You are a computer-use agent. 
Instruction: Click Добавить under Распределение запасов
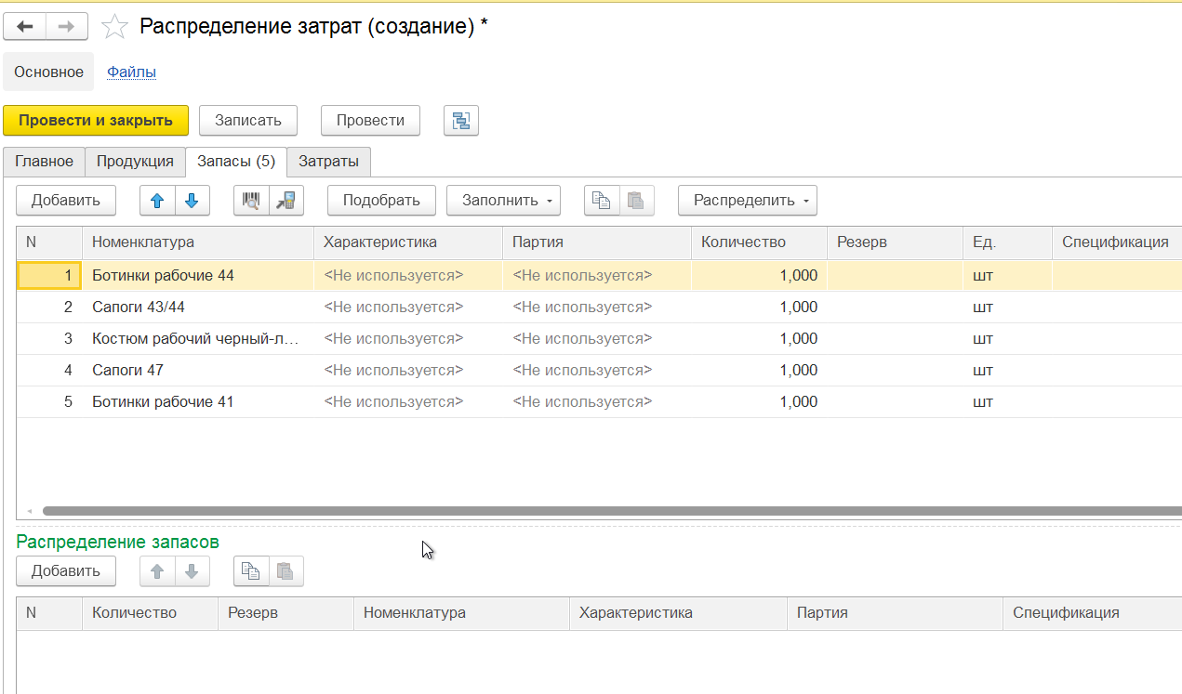[66, 570]
